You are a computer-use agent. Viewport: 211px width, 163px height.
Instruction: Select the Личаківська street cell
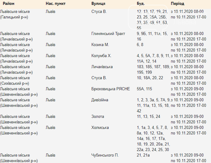pyautogui.click(x=102, y=67)
